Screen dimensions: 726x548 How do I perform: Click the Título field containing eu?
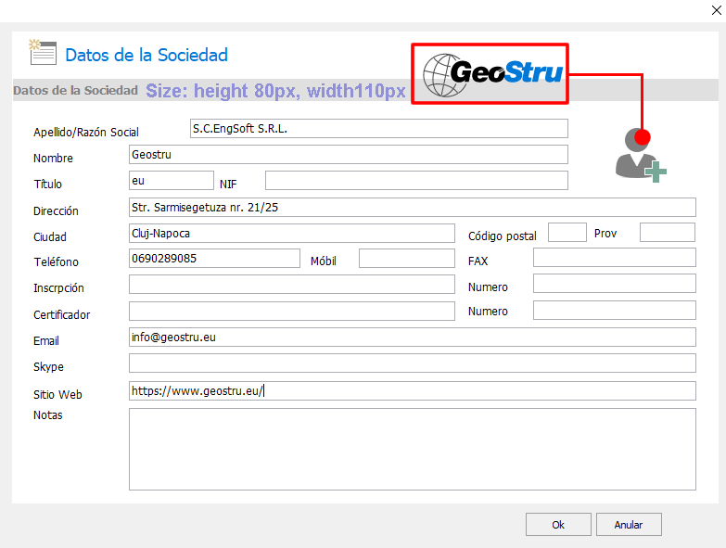pyautogui.click(x=172, y=181)
